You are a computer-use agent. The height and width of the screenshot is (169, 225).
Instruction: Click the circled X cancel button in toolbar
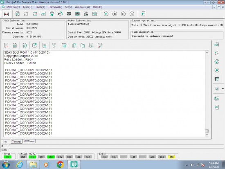click(x=132, y=14)
